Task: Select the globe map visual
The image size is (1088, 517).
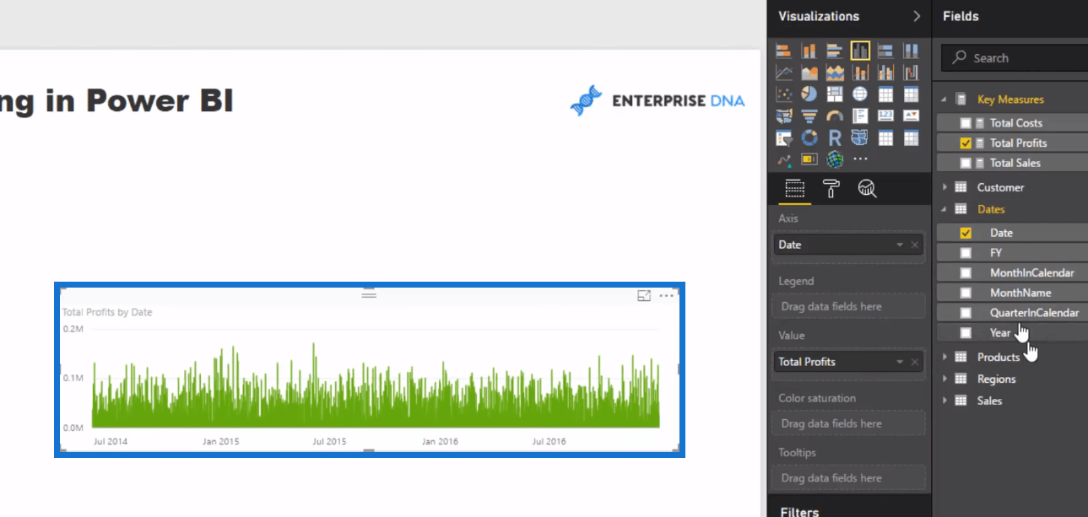Action: (x=860, y=94)
